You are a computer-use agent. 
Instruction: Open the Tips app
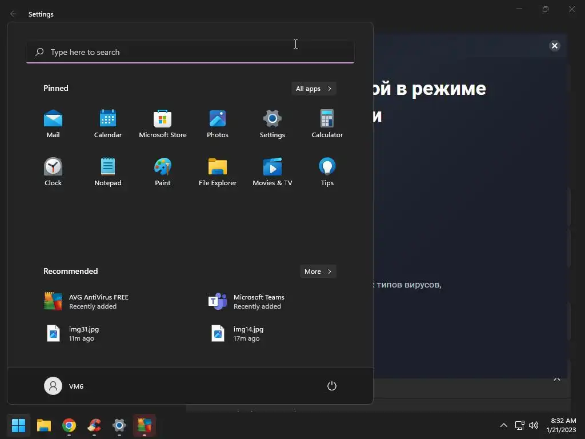327,172
